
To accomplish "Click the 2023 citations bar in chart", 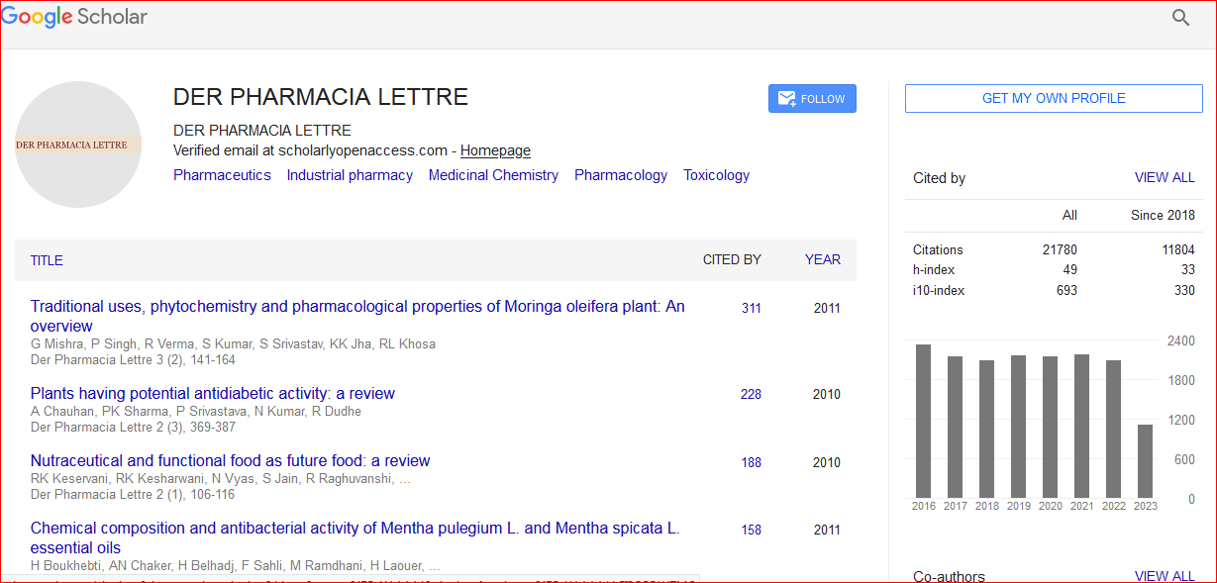I will [x=1145, y=461].
